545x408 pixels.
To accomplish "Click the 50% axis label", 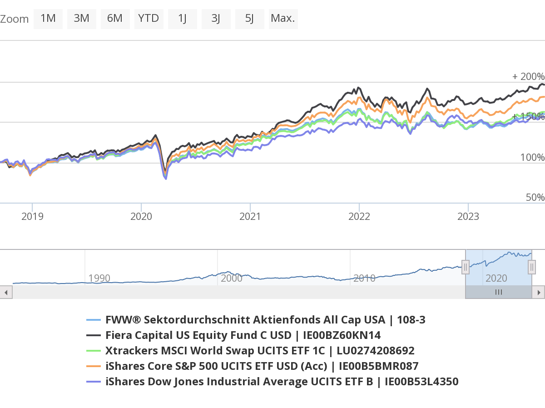I will (535, 198).
